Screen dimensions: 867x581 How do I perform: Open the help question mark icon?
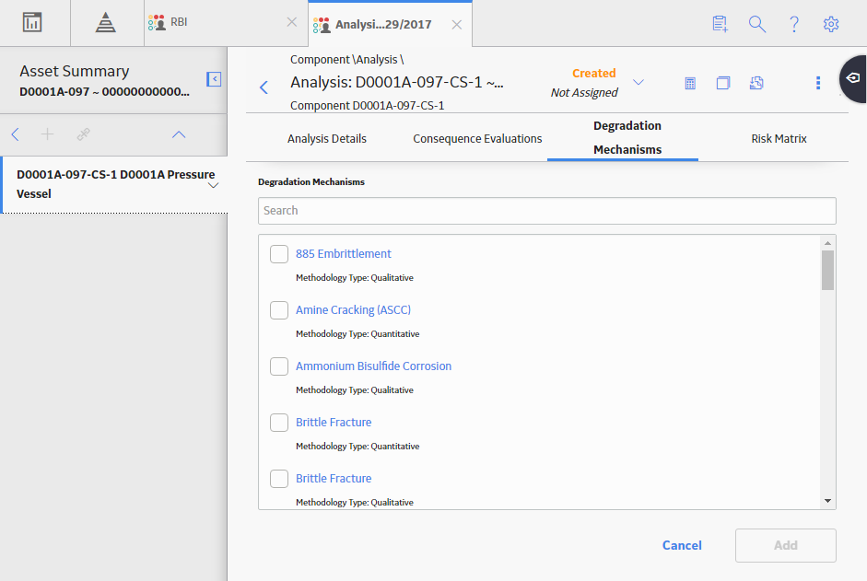[x=794, y=24]
